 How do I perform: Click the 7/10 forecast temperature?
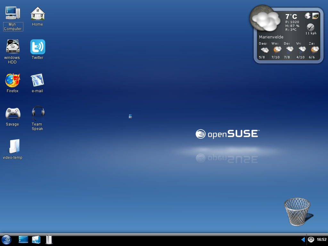(x=275, y=57)
